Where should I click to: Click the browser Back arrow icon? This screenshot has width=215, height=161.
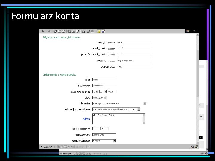[43, 31]
